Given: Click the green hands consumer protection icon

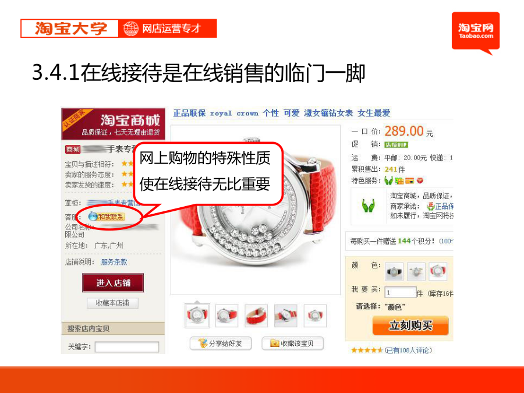Looking at the screenshot, I should 369,206.
